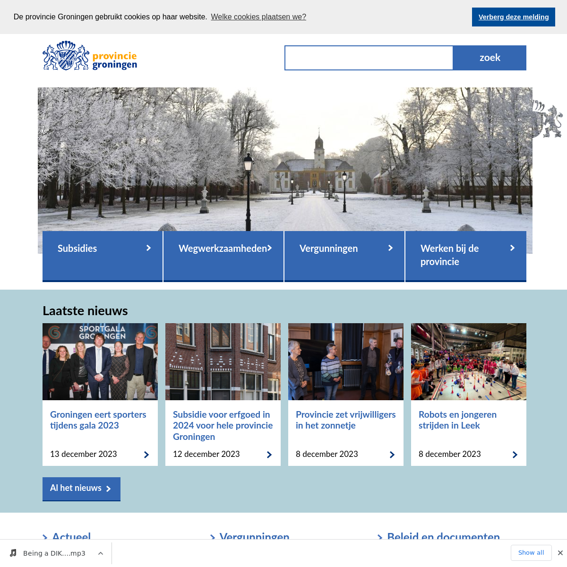Read Subsidie voor erfgoed in 2024 article
The width and height of the screenshot is (567, 567).
(223, 426)
